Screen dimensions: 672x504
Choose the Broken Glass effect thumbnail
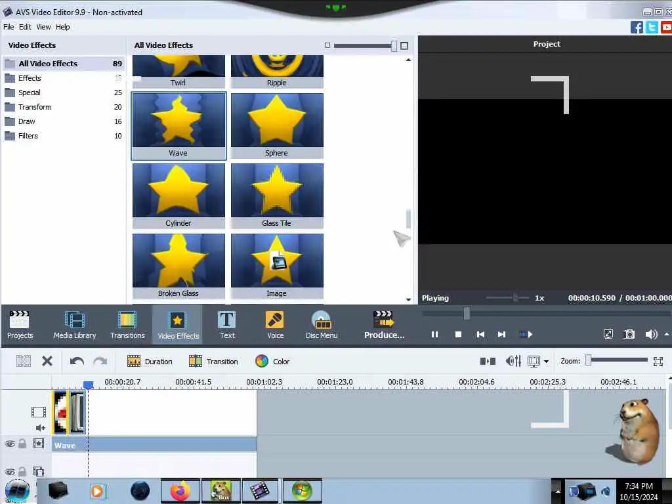[178, 266]
